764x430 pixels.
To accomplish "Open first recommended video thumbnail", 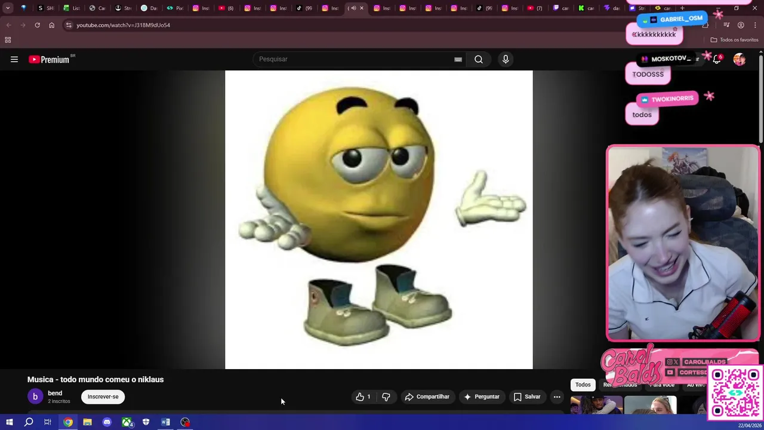I will [x=596, y=405].
